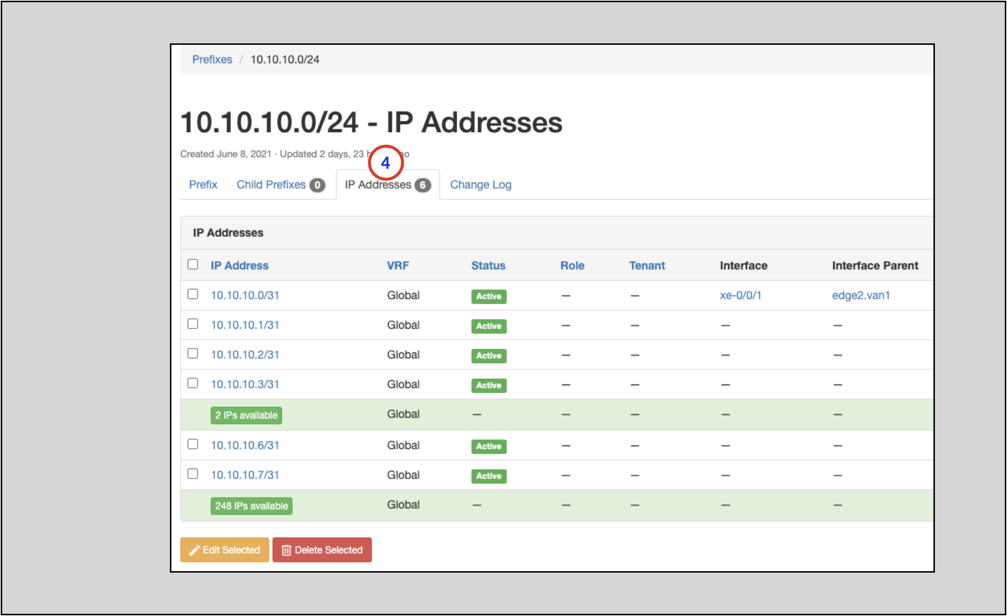Click Edit Selected button
Viewport: 1007px width, 616px height.
tap(224, 550)
